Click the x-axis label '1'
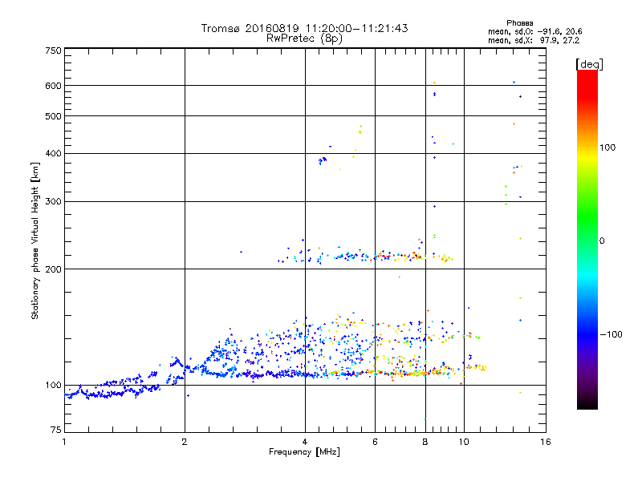Viewport: 642px width, 481px height. pyautogui.click(x=64, y=442)
